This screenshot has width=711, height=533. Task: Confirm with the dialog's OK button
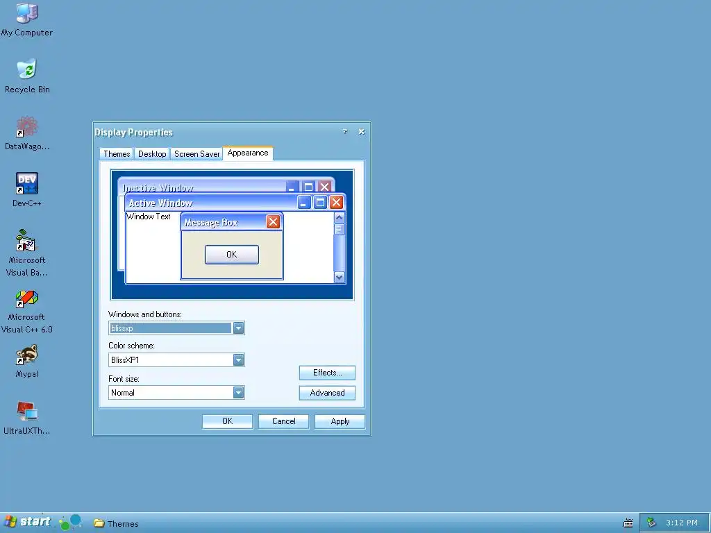click(x=227, y=421)
